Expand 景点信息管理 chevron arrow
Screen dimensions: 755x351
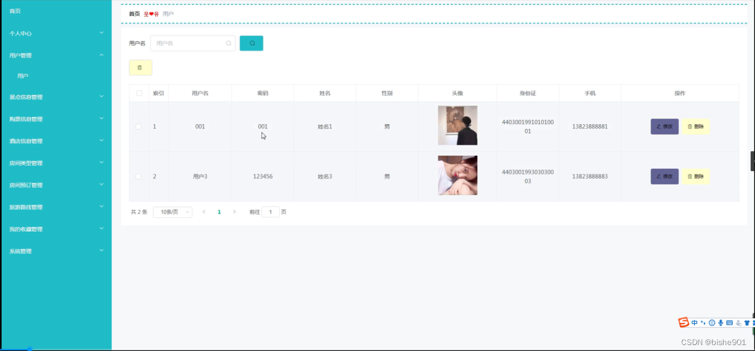click(x=102, y=96)
